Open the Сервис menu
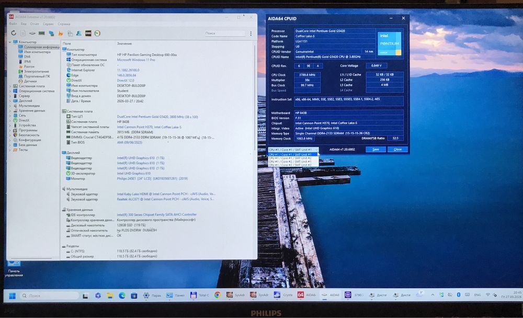Viewport: 523px width, 318px height. (x=48, y=24)
